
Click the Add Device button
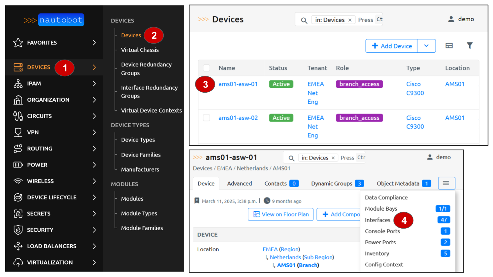(x=392, y=46)
